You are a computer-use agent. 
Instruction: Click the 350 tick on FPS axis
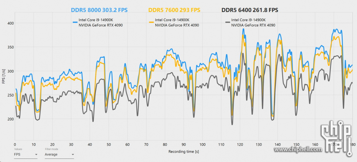click(11, 47)
